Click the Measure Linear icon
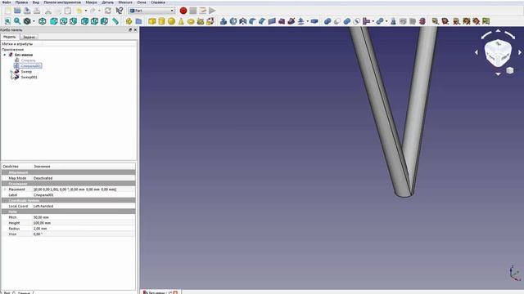 [435, 21]
